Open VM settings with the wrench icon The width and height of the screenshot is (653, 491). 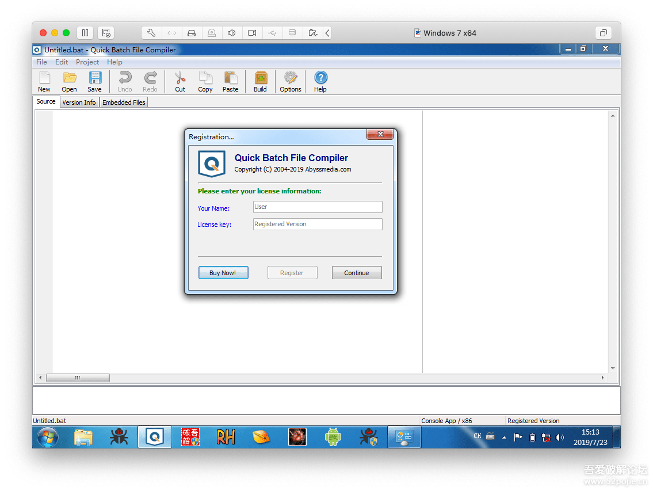point(151,33)
